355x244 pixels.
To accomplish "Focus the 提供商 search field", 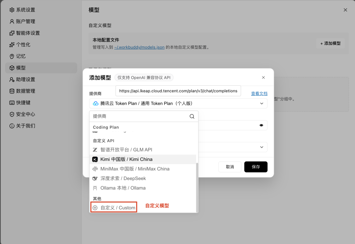I will 144,116.
